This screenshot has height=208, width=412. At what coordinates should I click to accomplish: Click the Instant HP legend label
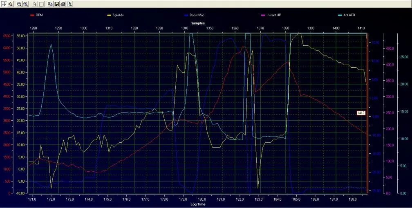pyautogui.click(x=273, y=15)
